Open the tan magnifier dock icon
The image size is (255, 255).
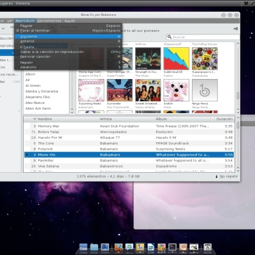[x=183, y=247]
